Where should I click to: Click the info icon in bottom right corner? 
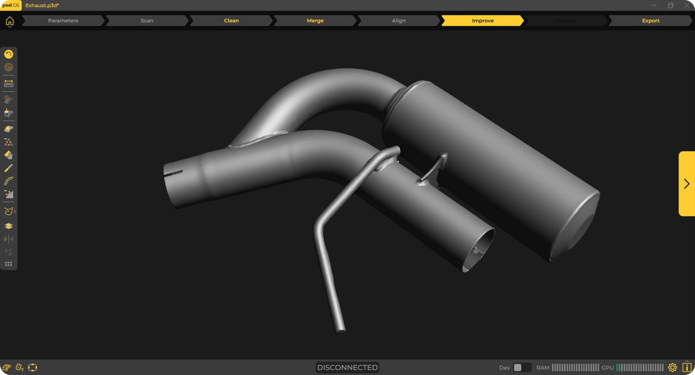click(x=688, y=367)
